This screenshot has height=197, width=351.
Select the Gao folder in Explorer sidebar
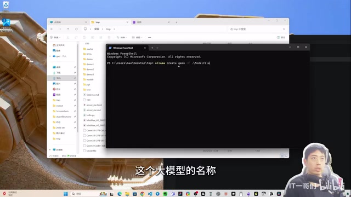(x=56, y=100)
